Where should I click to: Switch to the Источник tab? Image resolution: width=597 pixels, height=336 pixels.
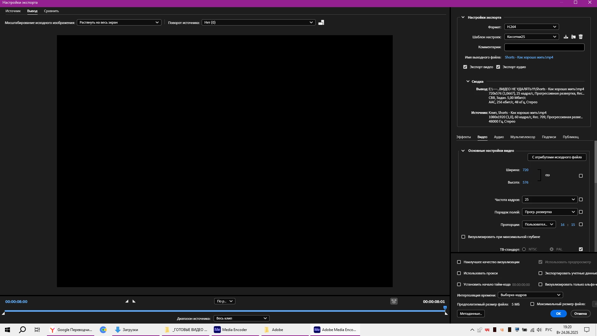click(13, 11)
